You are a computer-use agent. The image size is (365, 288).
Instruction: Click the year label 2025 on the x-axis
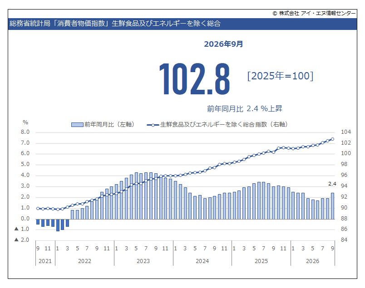[x=261, y=261]
